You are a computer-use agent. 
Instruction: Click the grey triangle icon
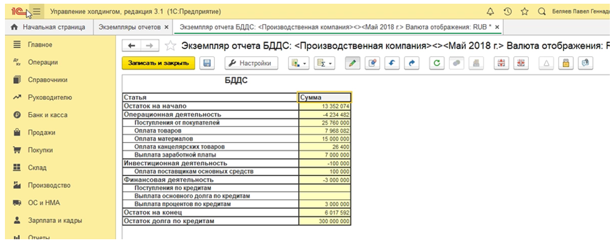[x=547, y=63]
